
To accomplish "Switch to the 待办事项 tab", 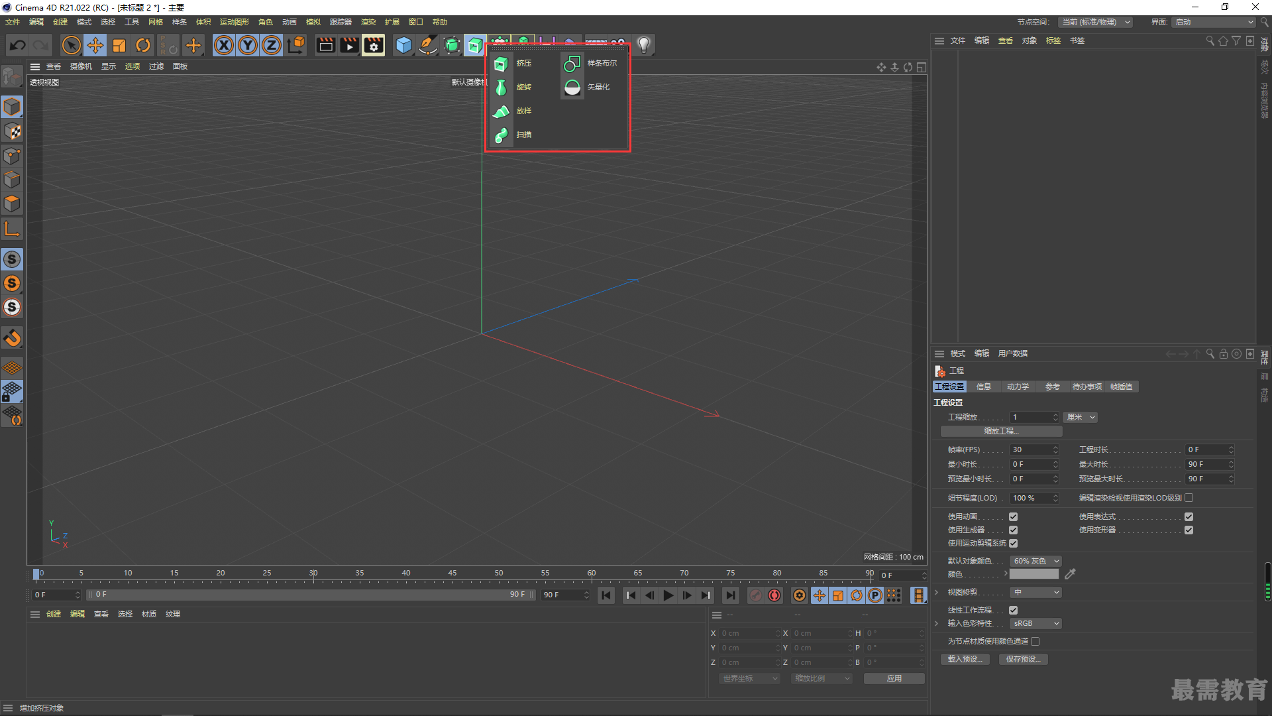I will [1087, 387].
